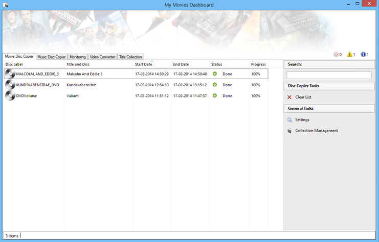Click 100% progress for Kundskabens træ
This screenshot has height=242, width=379.
256,85
